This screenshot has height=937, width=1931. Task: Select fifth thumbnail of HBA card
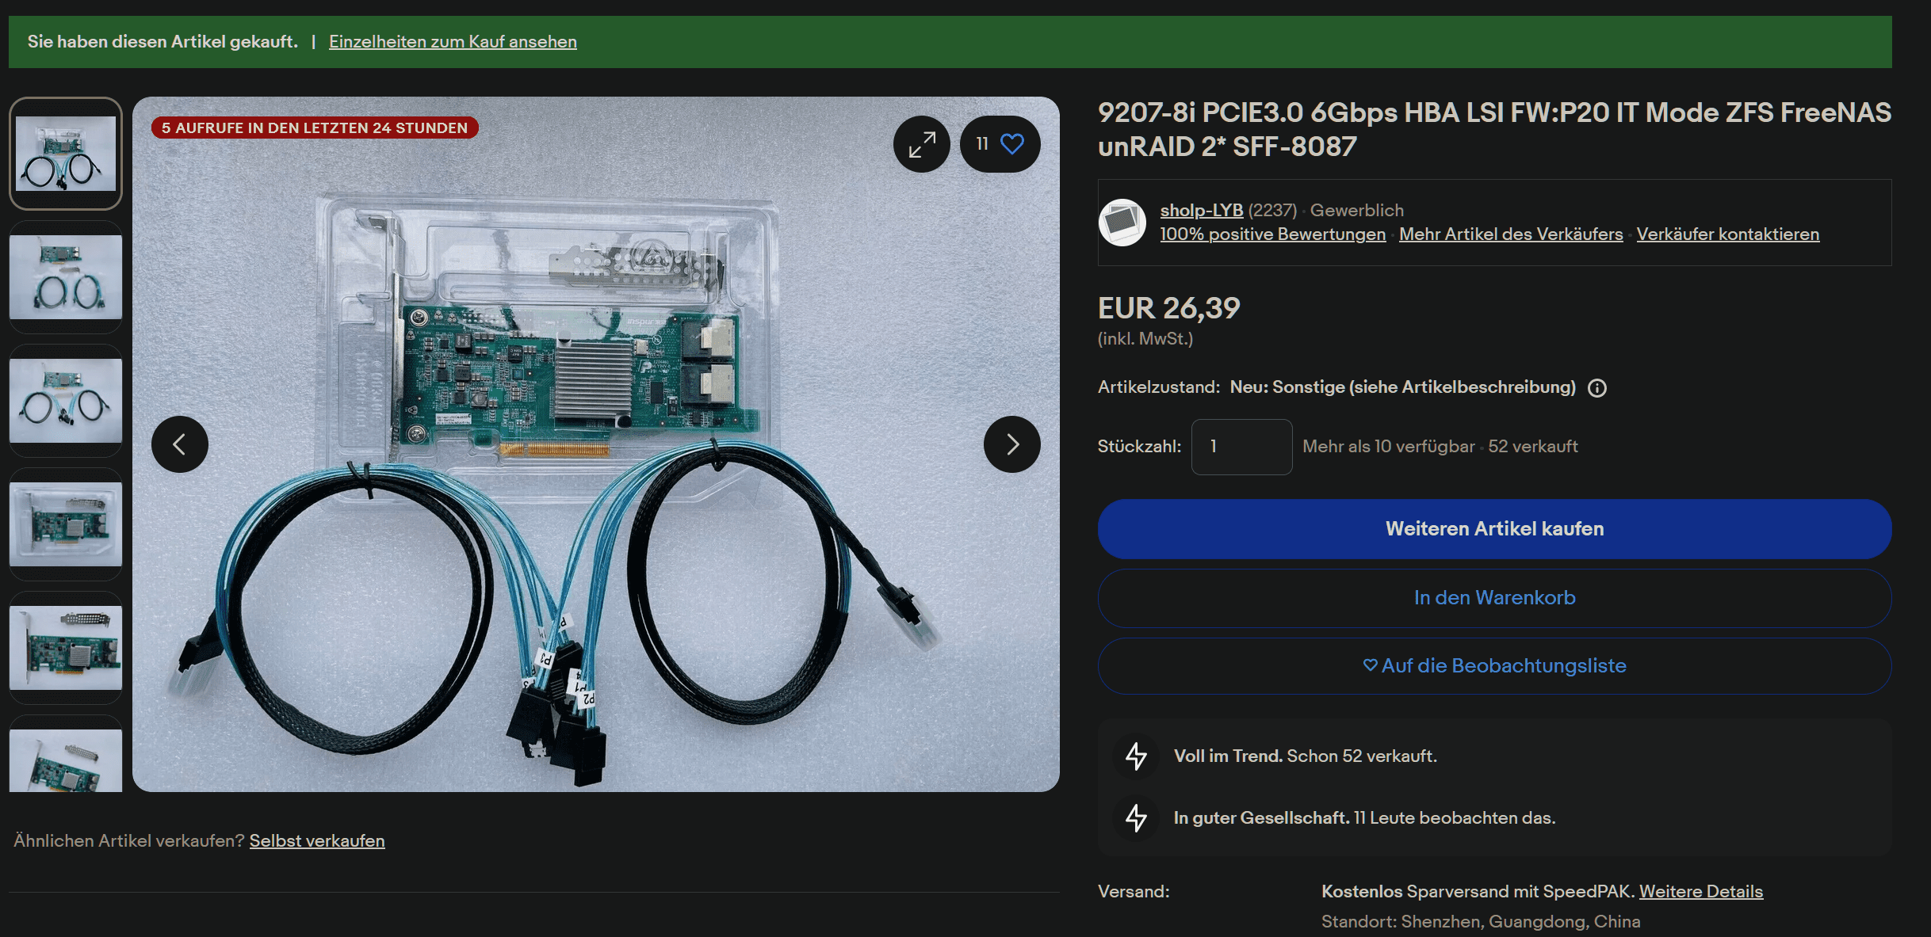pyautogui.click(x=66, y=648)
